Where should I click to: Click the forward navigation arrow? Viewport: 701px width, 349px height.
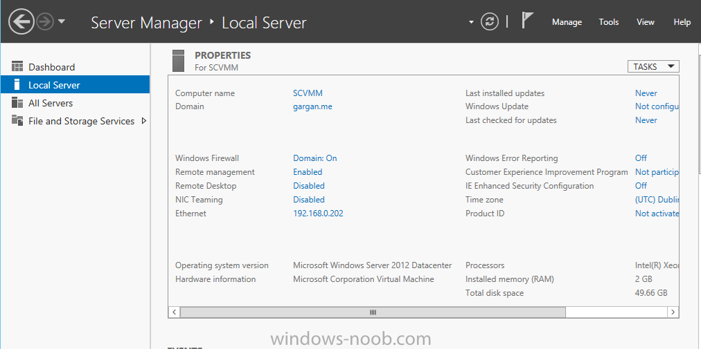pyautogui.click(x=45, y=22)
